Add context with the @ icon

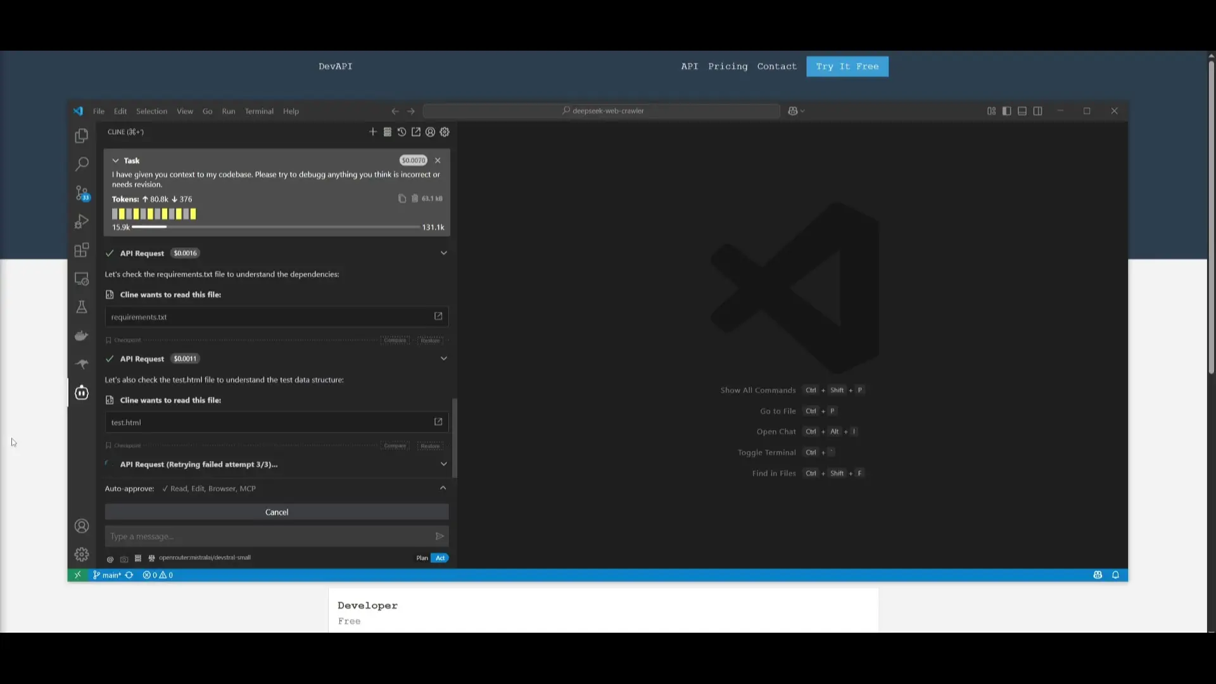(x=110, y=559)
